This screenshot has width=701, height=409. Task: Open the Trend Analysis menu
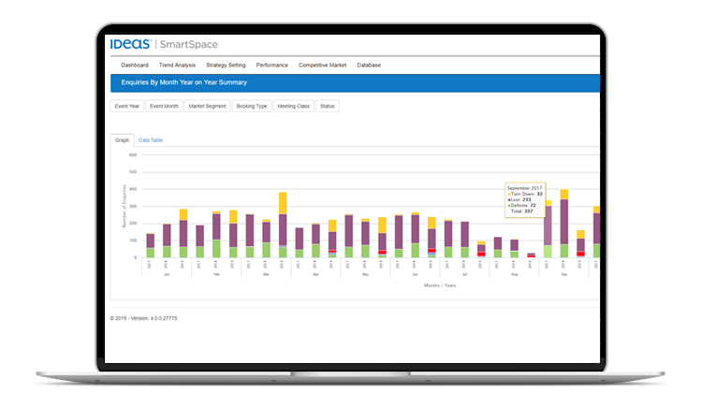tap(177, 66)
